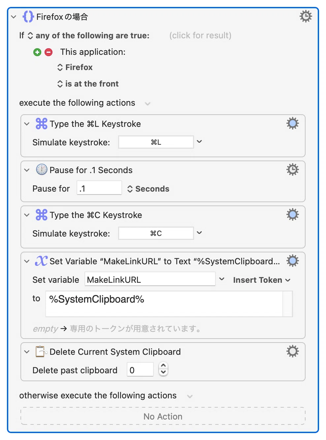Open the gear menu for Type ⌘L Keystroke
Viewport: 326px width, 440px height.
pos(292,124)
